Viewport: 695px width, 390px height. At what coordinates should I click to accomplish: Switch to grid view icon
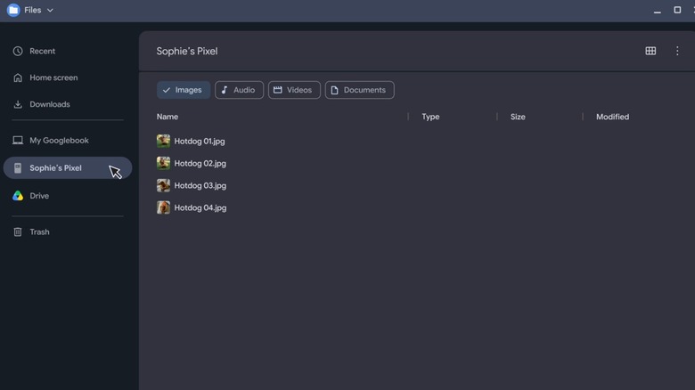[x=650, y=51]
